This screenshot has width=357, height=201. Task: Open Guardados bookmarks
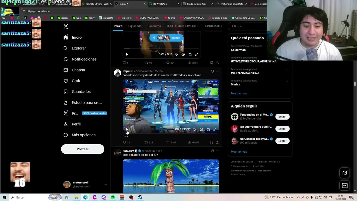77,92
